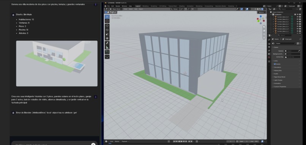Switch to the Geometry Nodes workspace tab
The width and height of the screenshot is (306, 145).
coord(220,6)
